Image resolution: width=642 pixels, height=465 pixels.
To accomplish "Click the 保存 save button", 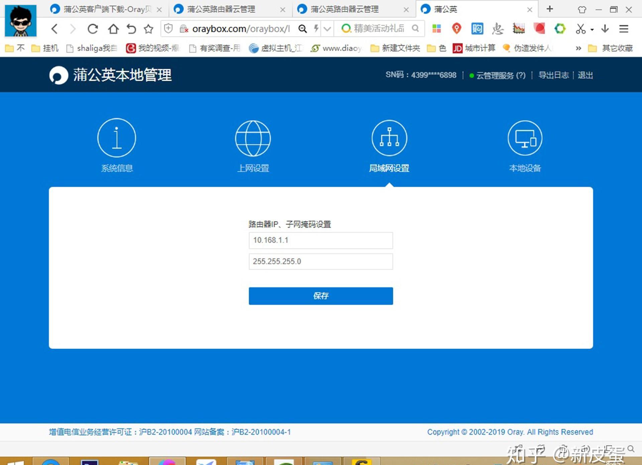I will (x=321, y=296).
